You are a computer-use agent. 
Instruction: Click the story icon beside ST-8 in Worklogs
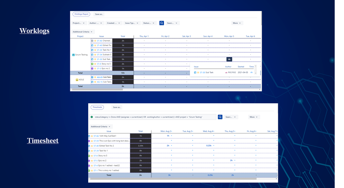click(x=92, y=64)
